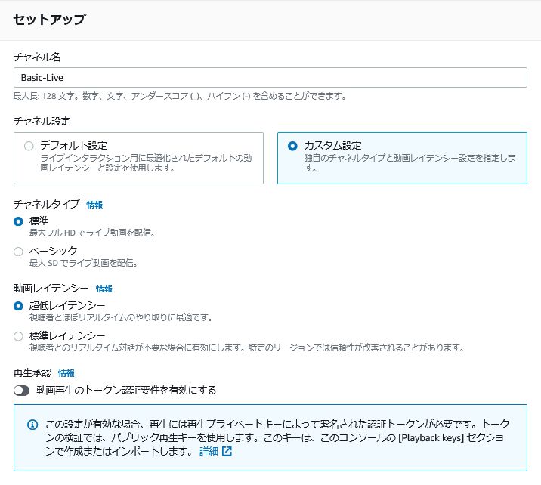Open the 情報 link next to 再生承認

click(x=66, y=373)
